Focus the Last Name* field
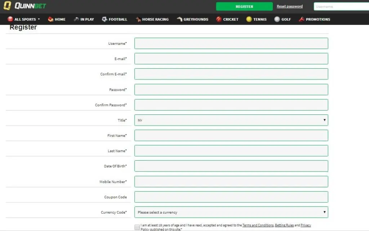Image resolution: width=369 pixels, height=231 pixels. [x=231, y=151]
